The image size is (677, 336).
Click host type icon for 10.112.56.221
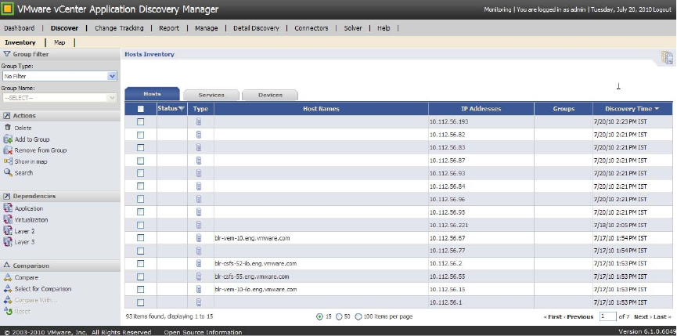199,225
